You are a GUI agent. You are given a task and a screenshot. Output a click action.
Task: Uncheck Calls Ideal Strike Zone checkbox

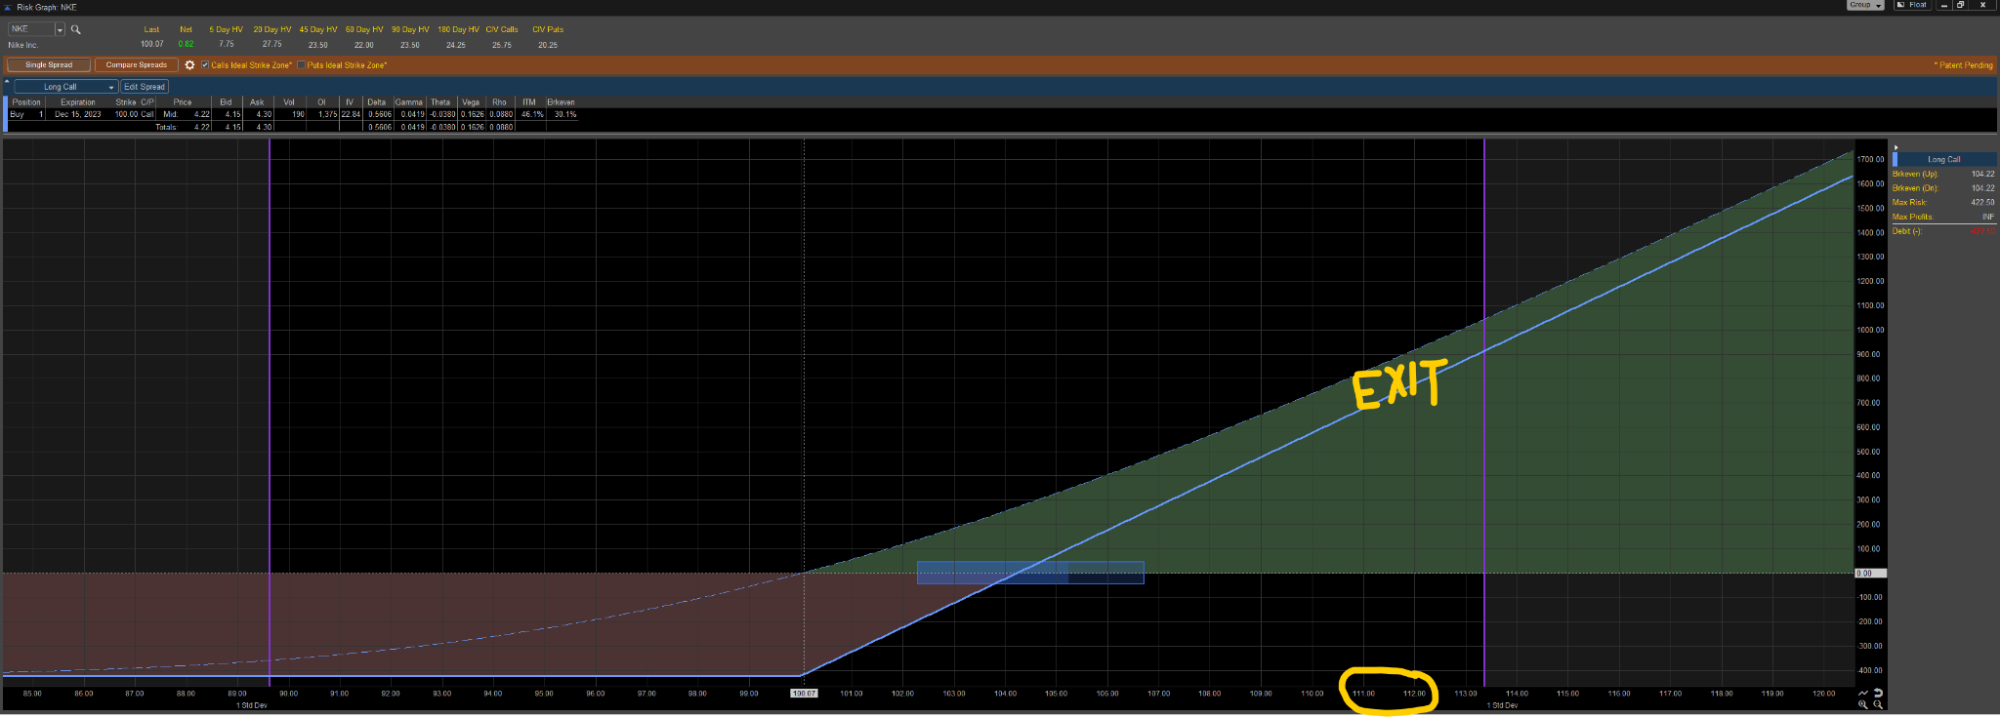pyautogui.click(x=205, y=65)
